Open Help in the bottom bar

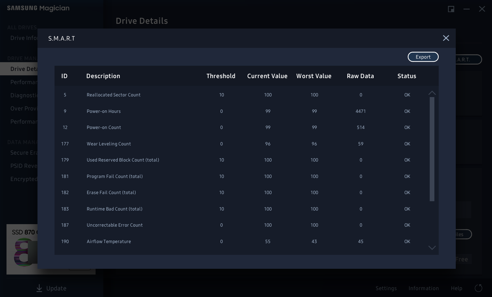[x=456, y=288]
